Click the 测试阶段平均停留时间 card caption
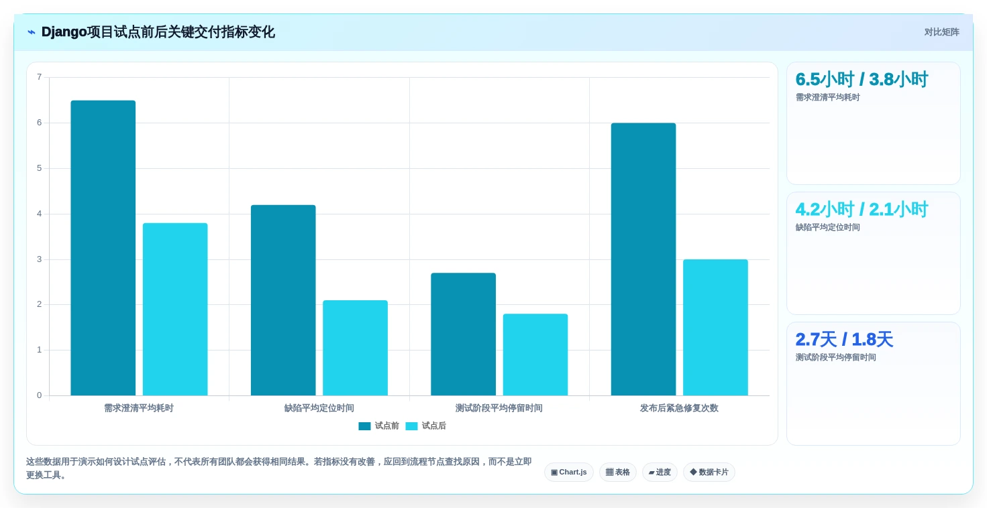 pos(836,358)
